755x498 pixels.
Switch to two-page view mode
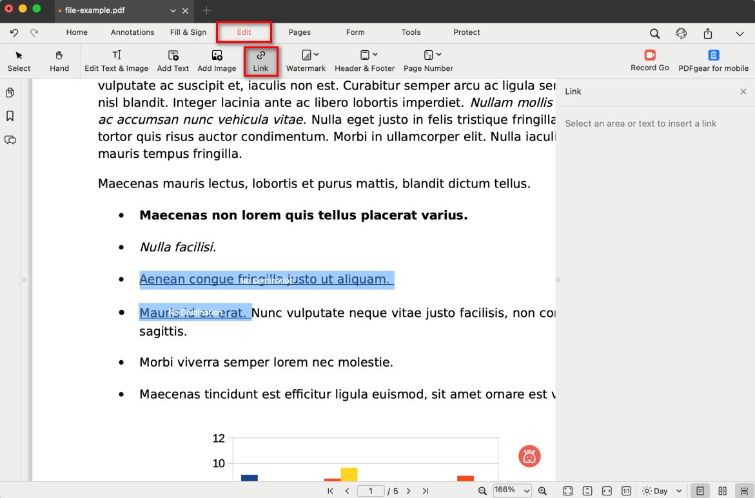(723, 491)
